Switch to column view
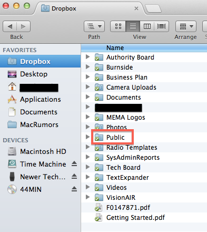The height and width of the screenshot is (232, 207). (x=147, y=26)
